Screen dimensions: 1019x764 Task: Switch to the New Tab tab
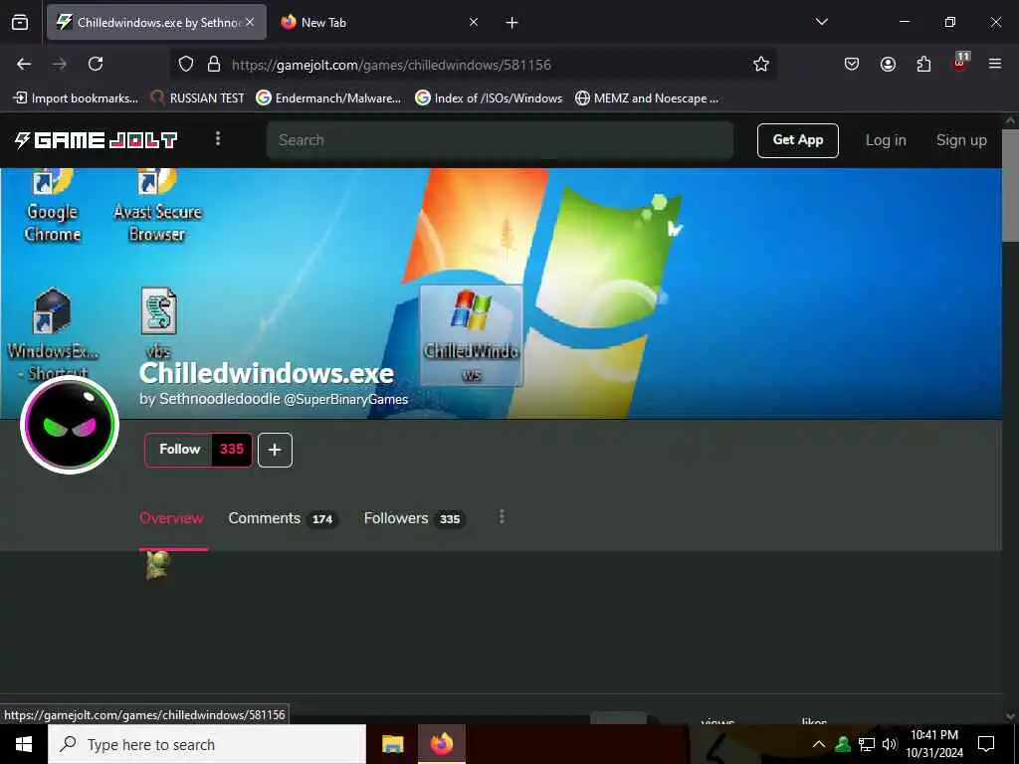click(323, 22)
